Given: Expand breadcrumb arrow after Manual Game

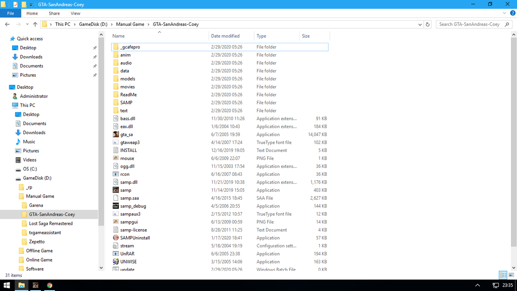Looking at the screenshot, I should (x=149, y=24).
